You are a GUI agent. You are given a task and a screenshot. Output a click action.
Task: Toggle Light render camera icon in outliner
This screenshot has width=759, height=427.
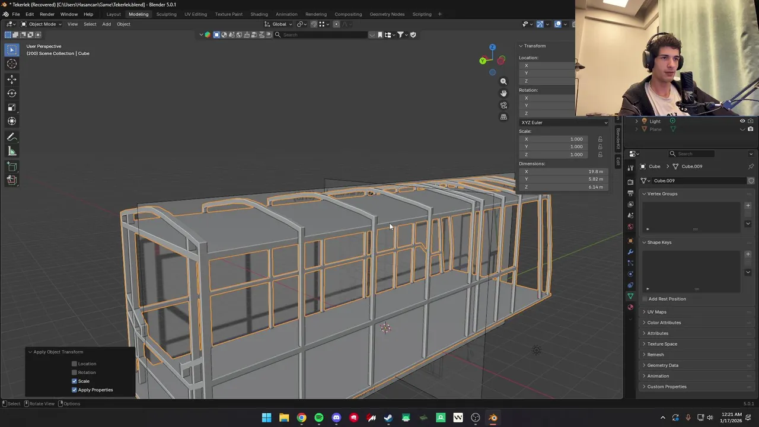coord(751,121)
